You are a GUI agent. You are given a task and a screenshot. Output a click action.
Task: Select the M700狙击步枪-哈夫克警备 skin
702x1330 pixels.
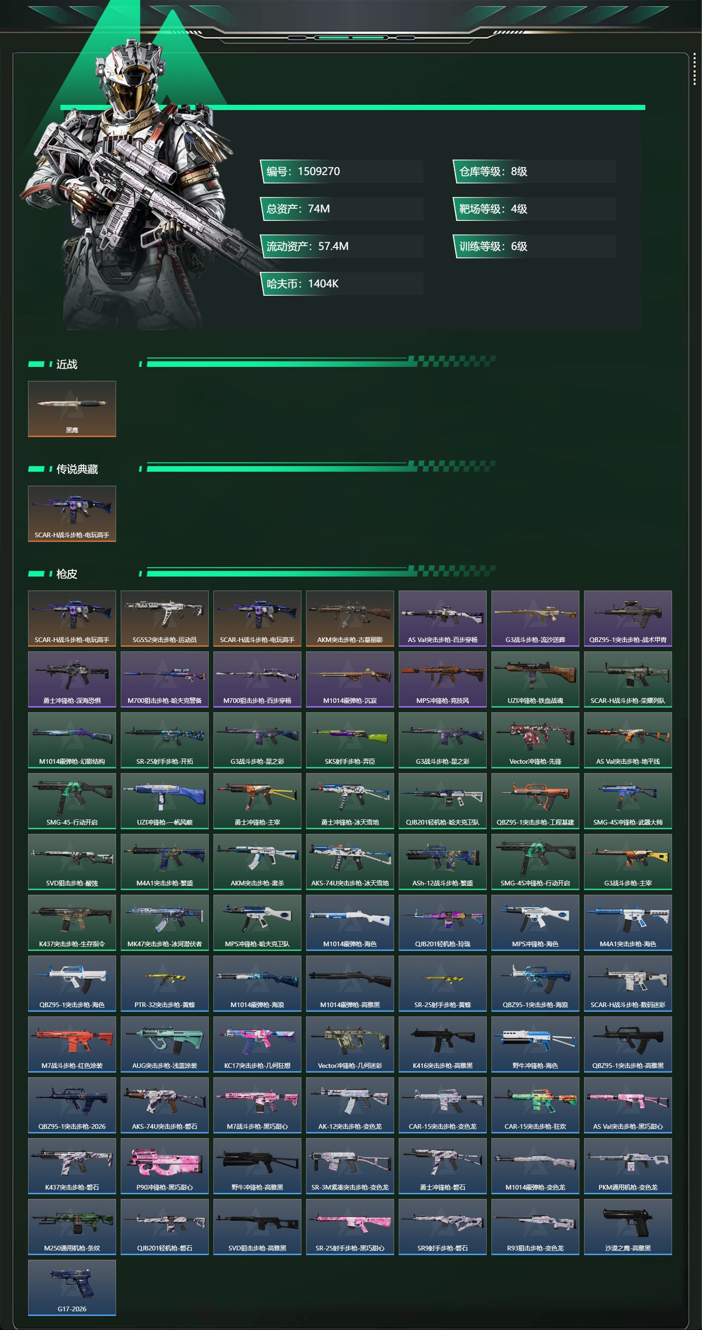point(165,680)
